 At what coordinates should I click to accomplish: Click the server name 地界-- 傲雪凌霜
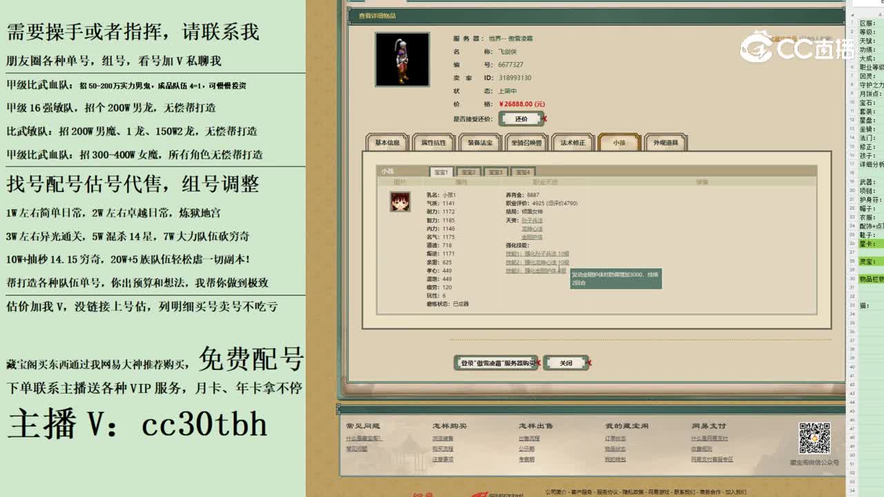[511, 39]
